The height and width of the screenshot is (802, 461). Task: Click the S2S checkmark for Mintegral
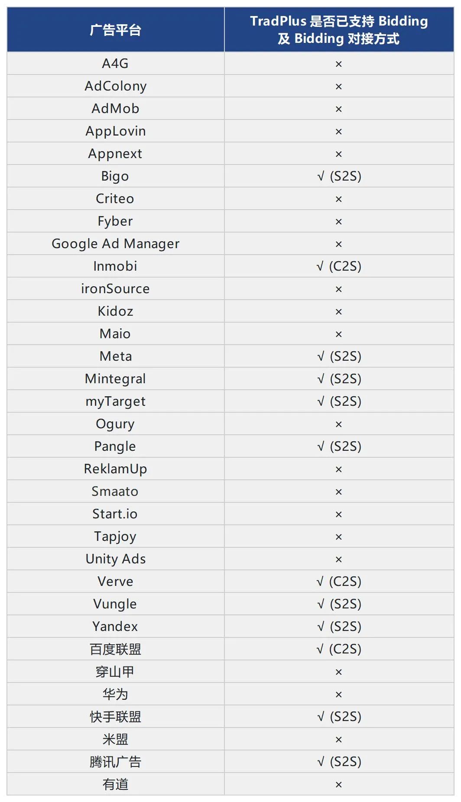click(339, 379)
